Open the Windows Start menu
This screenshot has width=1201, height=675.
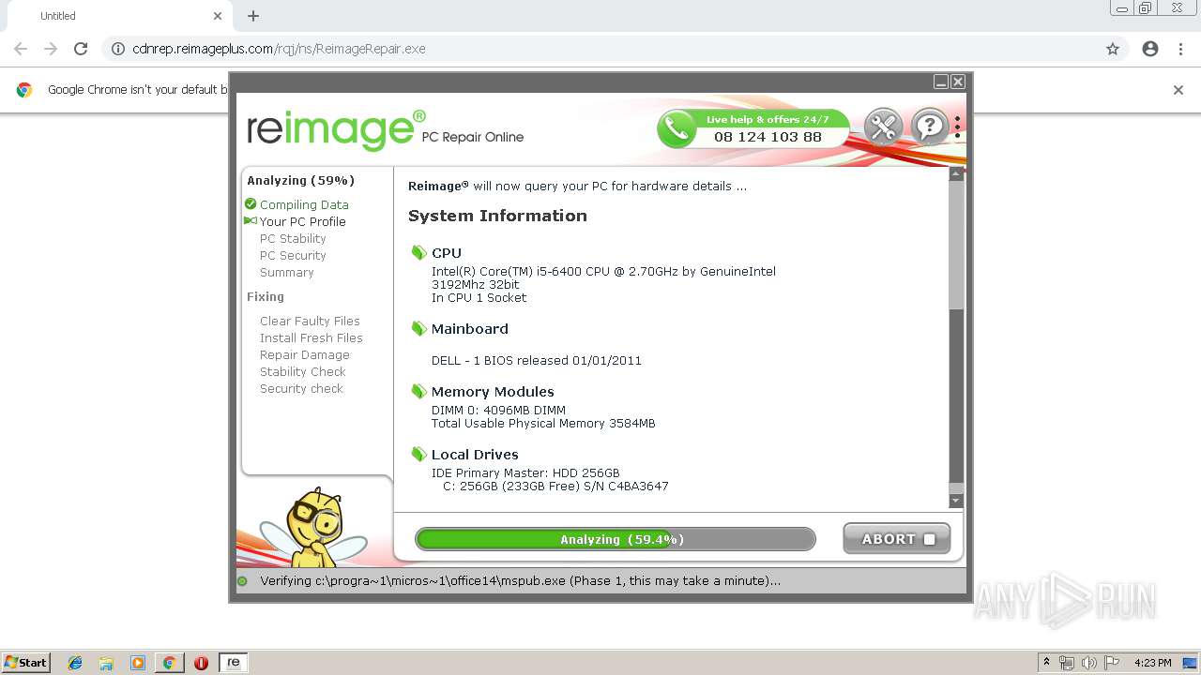pos(25,663)
